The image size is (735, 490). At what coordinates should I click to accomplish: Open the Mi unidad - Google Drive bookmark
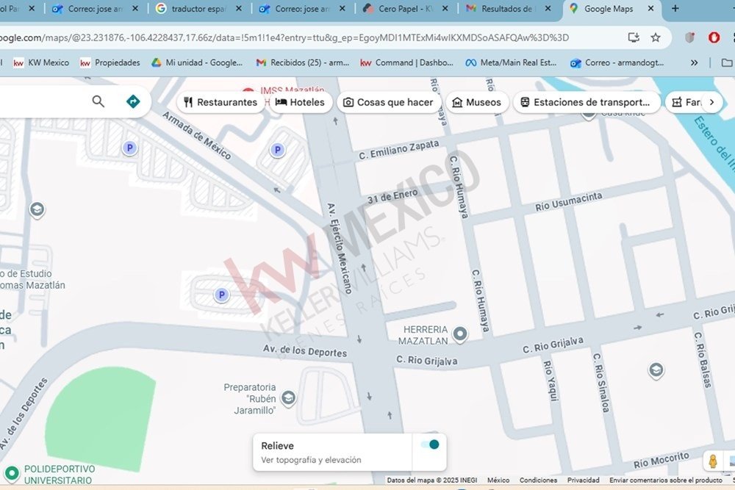coord(197,62)
